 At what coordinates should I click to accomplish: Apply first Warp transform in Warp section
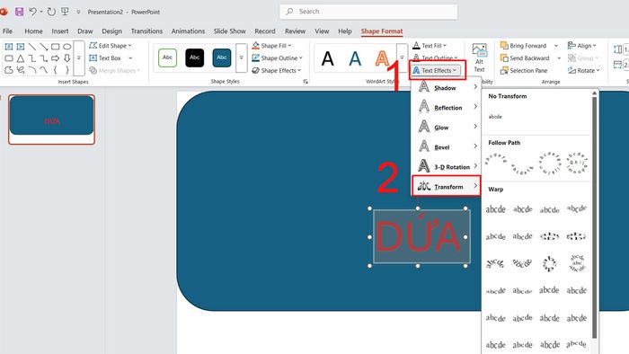pyautogui.click(x=495, y=208)
